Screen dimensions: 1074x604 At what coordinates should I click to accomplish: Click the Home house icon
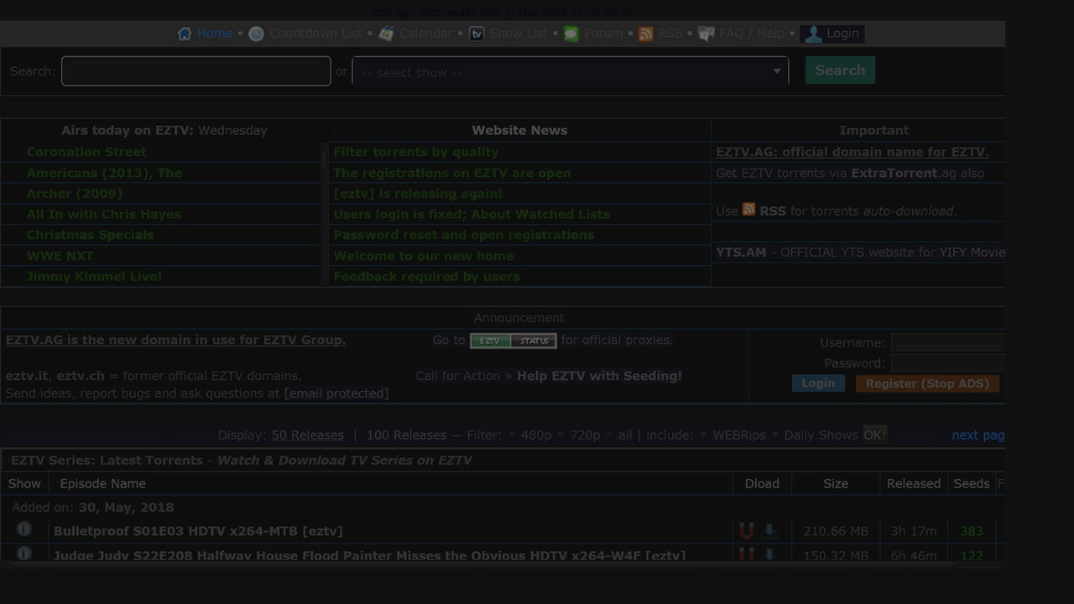[185, 34]
